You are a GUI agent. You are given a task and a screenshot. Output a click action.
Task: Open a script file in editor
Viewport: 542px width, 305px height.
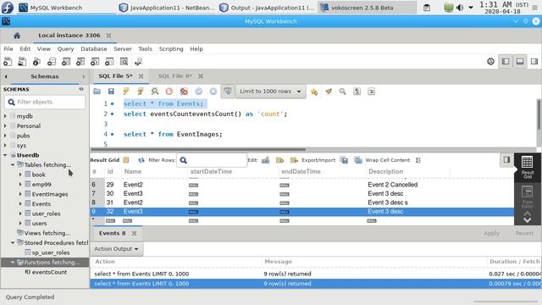(97, 91)
